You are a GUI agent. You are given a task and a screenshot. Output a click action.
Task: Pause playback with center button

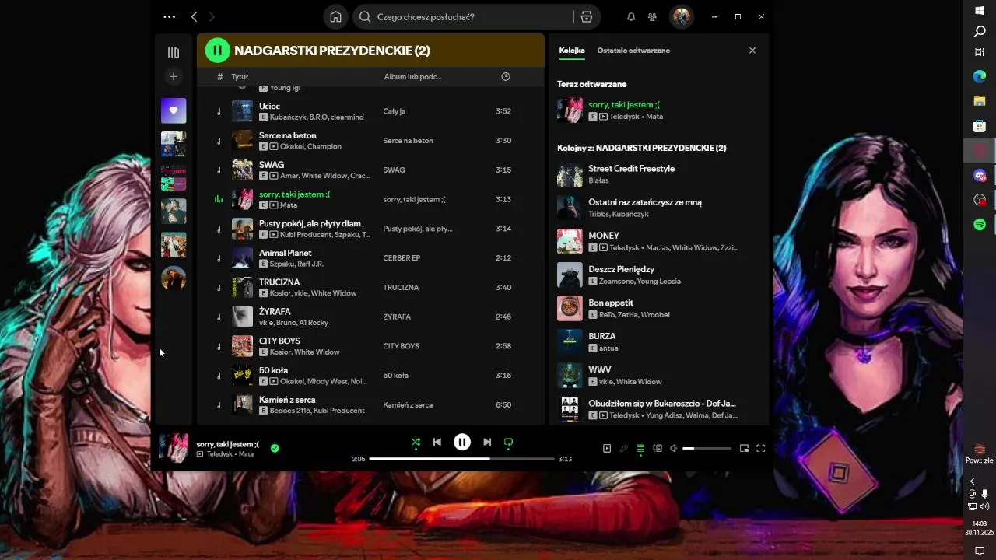462,442
